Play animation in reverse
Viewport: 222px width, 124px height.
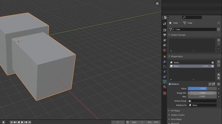[x=18, y=122]
